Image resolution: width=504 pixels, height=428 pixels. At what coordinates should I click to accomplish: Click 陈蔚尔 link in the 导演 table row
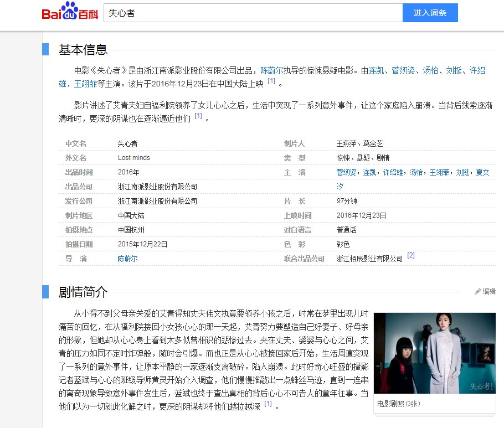tap(127, 258)
